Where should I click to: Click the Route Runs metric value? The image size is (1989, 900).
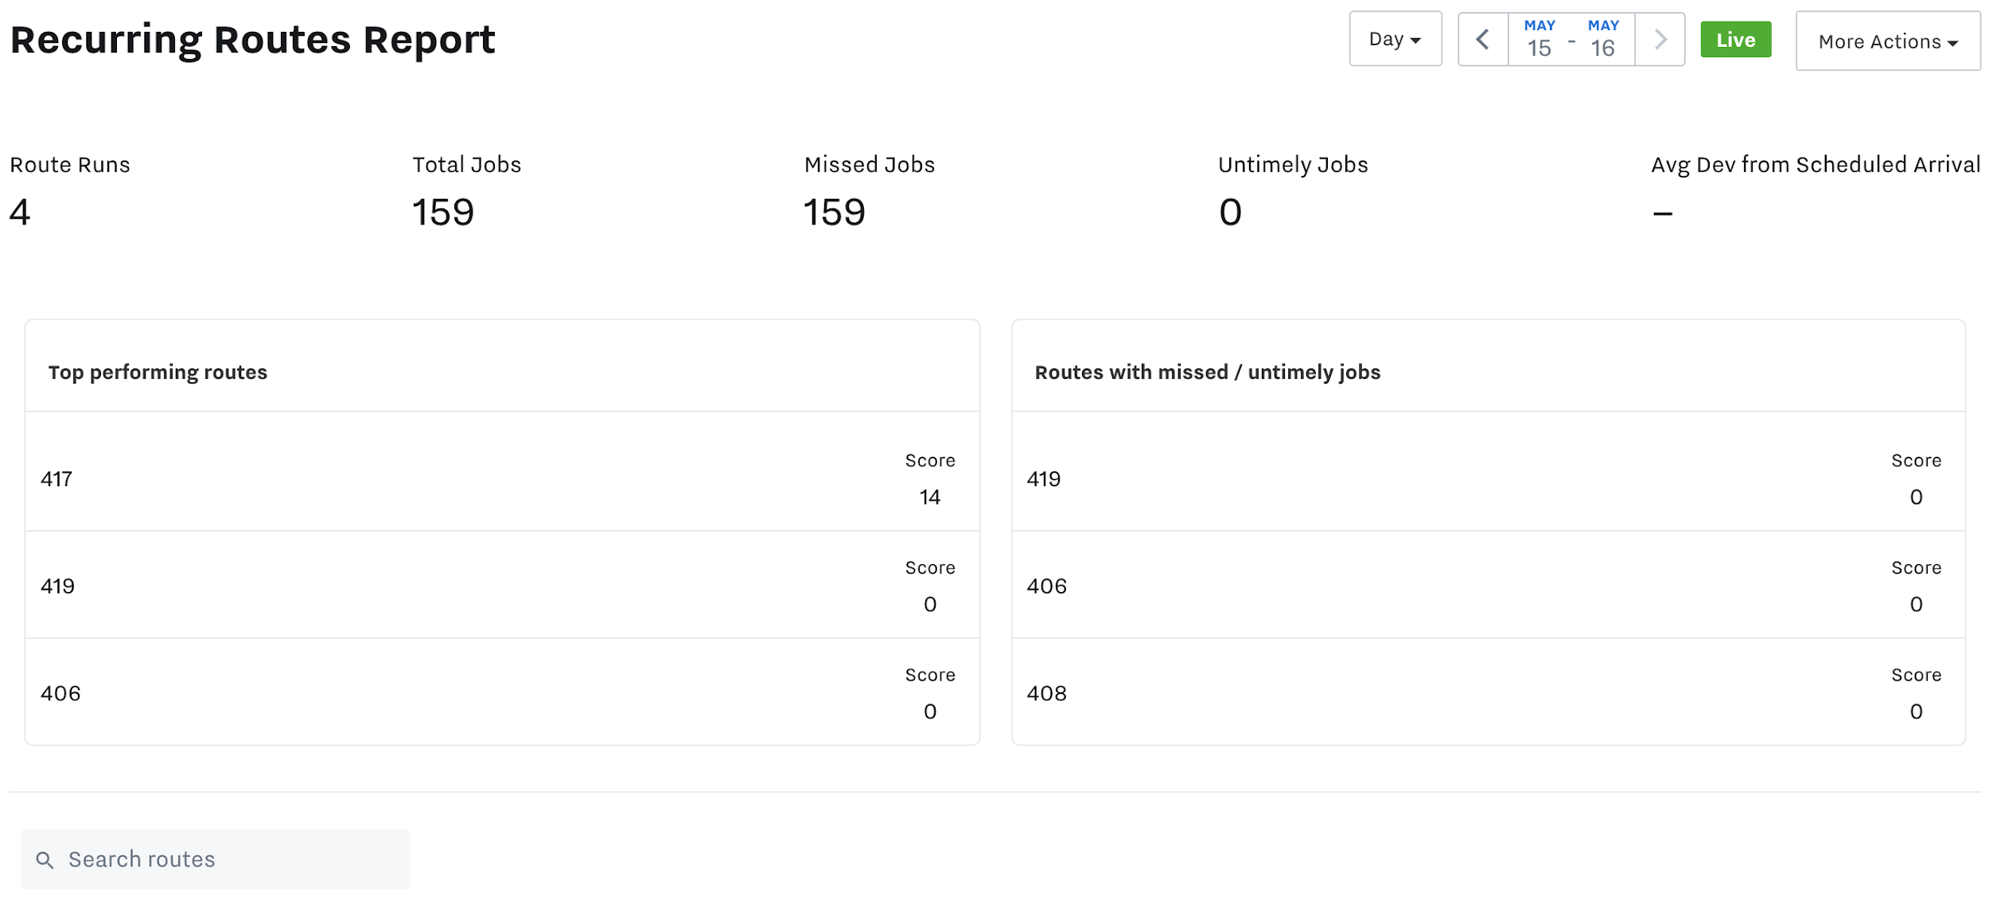20,212
